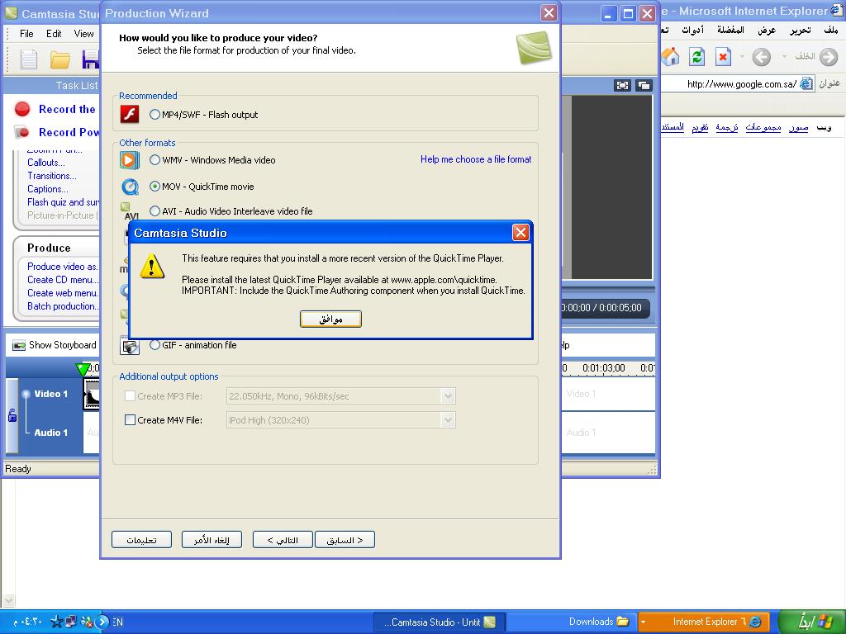This screenshot has height=634, width=846.
Task: Click the green timeline playhead marker
Action: (82, 369)
